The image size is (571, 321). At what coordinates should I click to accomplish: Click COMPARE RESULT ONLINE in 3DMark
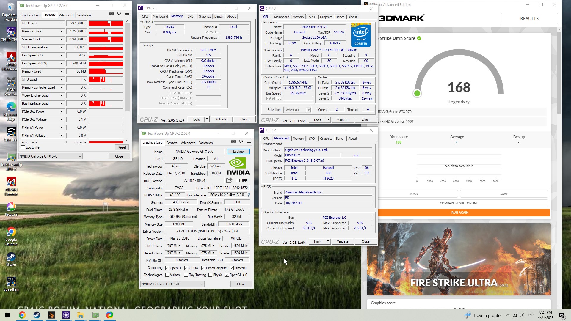click(459, 203)
